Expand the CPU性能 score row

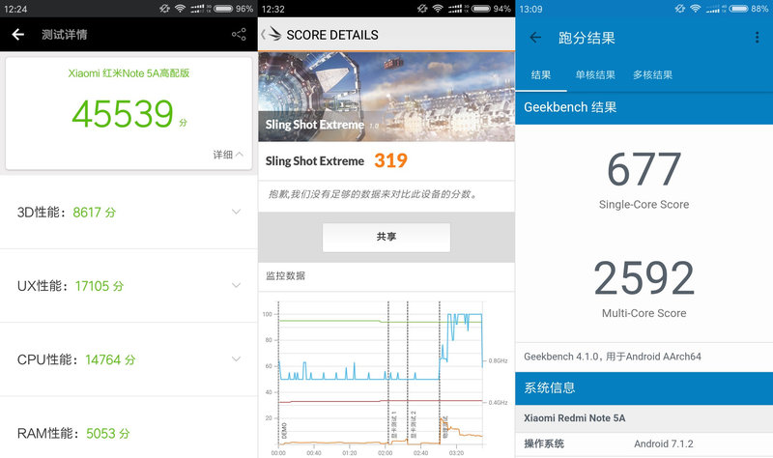point(236,358)
